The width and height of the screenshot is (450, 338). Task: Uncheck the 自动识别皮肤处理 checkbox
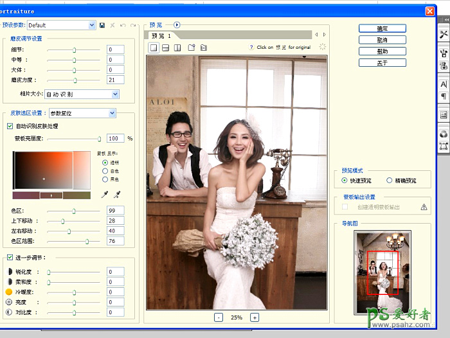pos(10,126)
